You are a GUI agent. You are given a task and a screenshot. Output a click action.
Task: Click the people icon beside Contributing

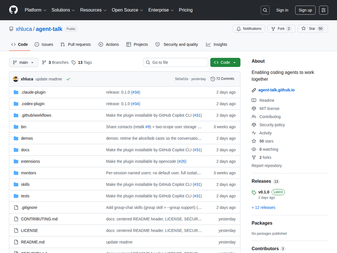(x=254, y=117)
